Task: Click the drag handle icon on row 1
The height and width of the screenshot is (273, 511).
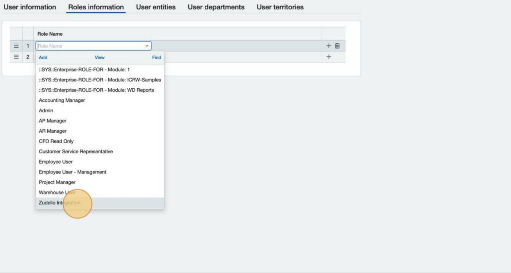Action: [x=16, y=46]
